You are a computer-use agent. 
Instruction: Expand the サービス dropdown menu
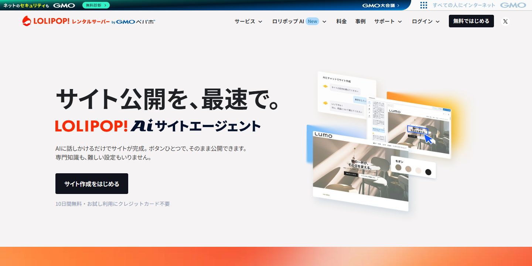pyautogui.click(x=248, y=21)
